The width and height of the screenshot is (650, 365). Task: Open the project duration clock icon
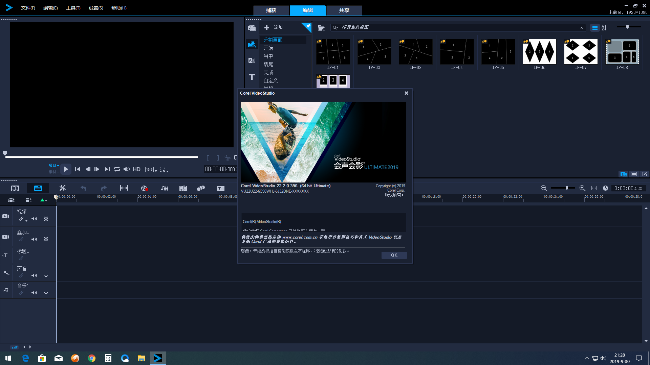(x=605, y=188)
